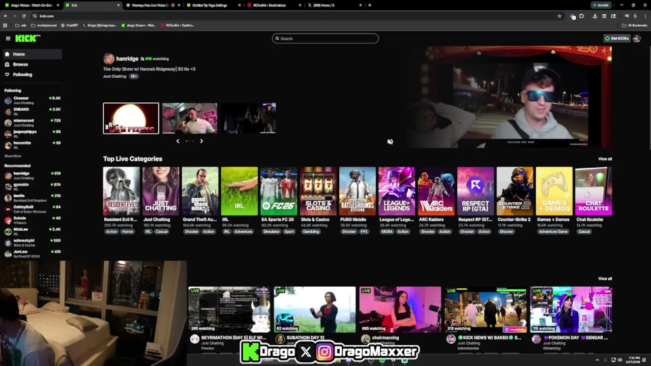Click hanridge's avatar in featured stream

pyautogui.click(x=108, y=58)
